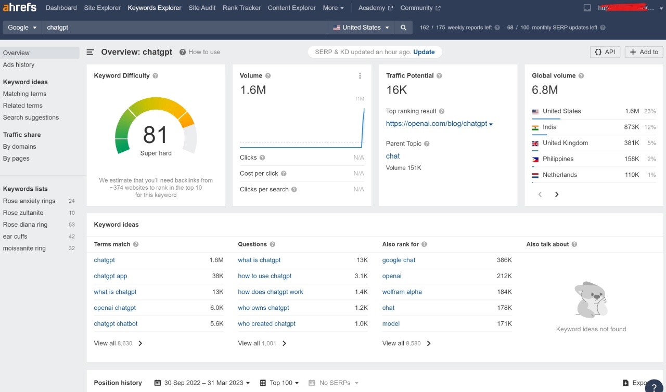Open the Top 100 dropdown
Image resolution: width=666 pixels, height=392 pixels.
279,383
